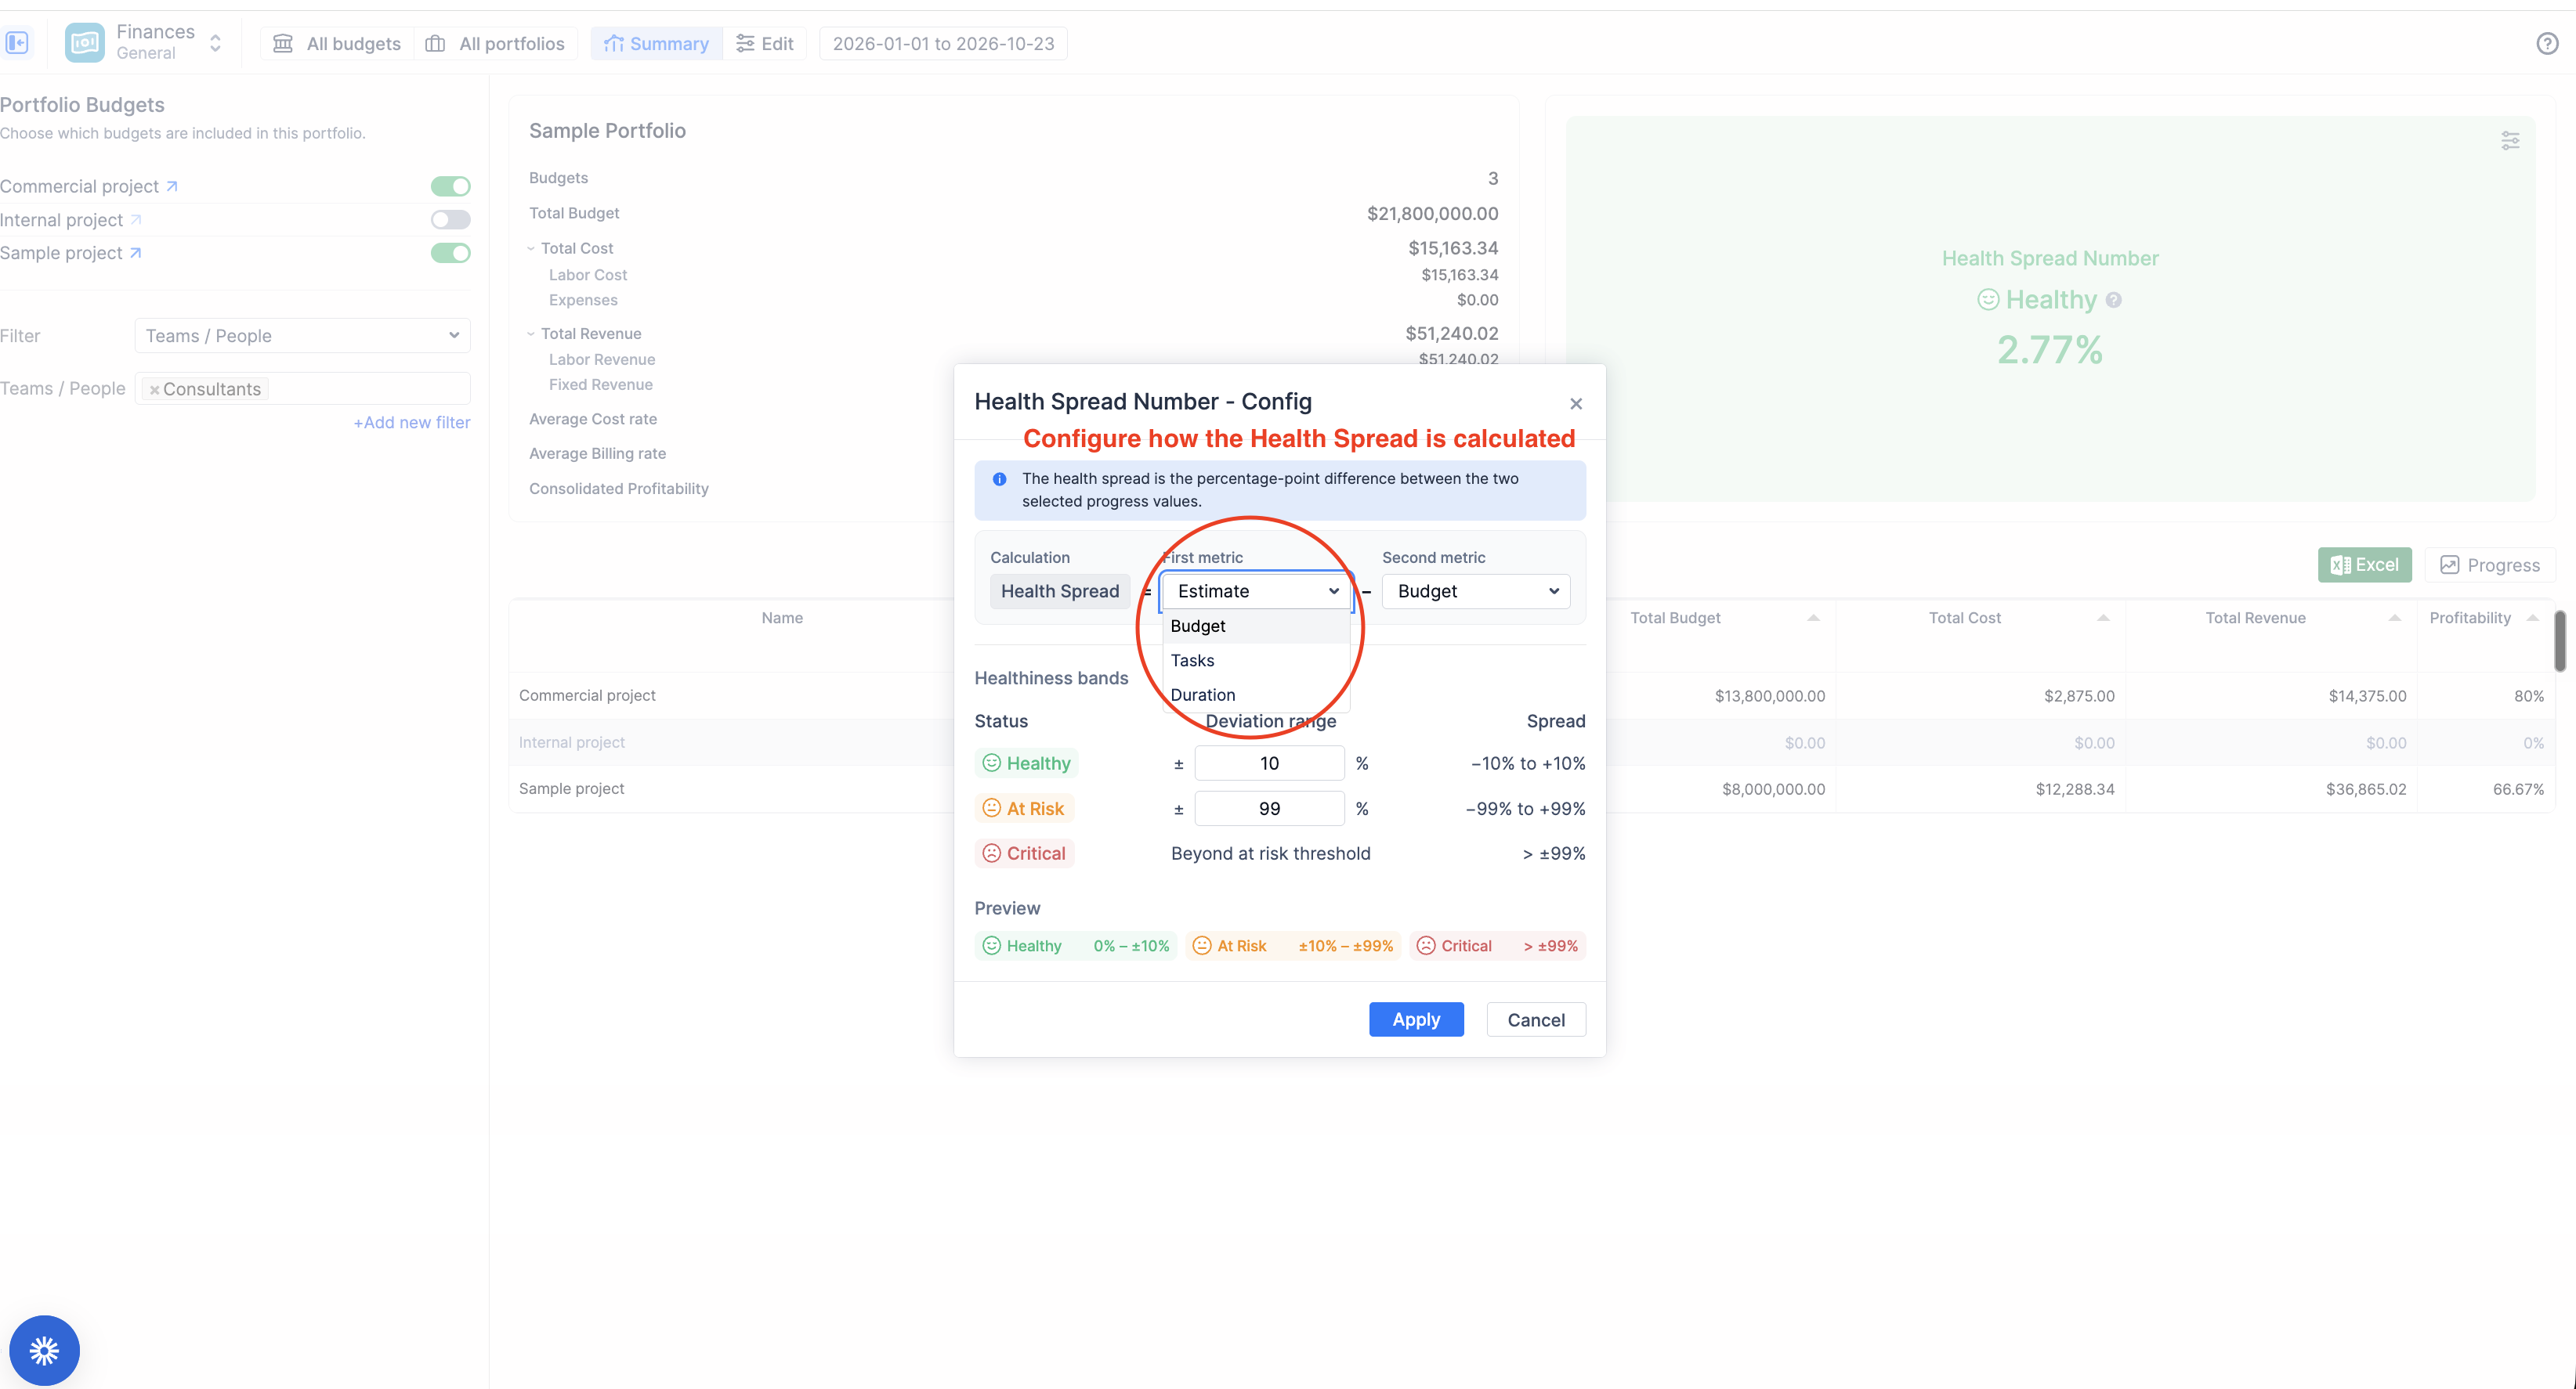Select the Sample project table row
This screenshot has height=1389, width=2576.
click(x=1532, y=788)
